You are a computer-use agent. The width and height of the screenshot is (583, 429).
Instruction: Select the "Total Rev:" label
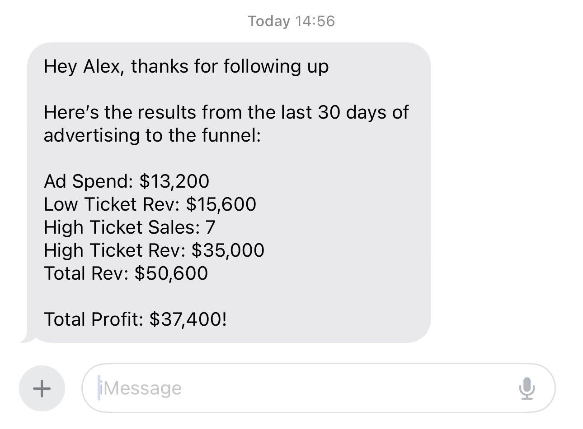[x=86, y=273]
